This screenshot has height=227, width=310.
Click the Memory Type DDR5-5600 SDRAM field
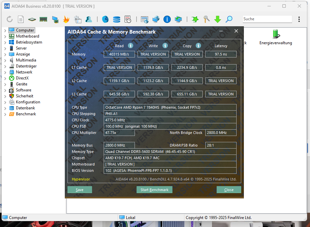[170, 152]
